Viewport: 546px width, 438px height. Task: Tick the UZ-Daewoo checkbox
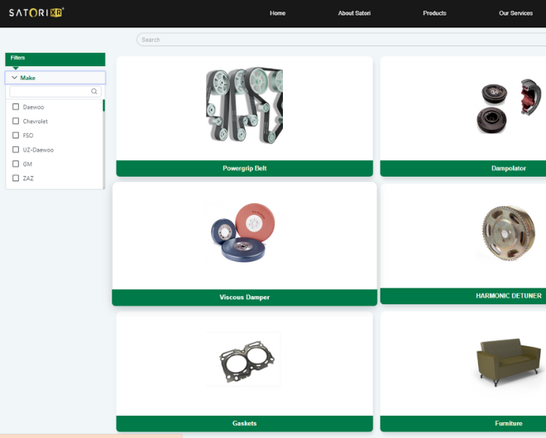click(16, 150)
